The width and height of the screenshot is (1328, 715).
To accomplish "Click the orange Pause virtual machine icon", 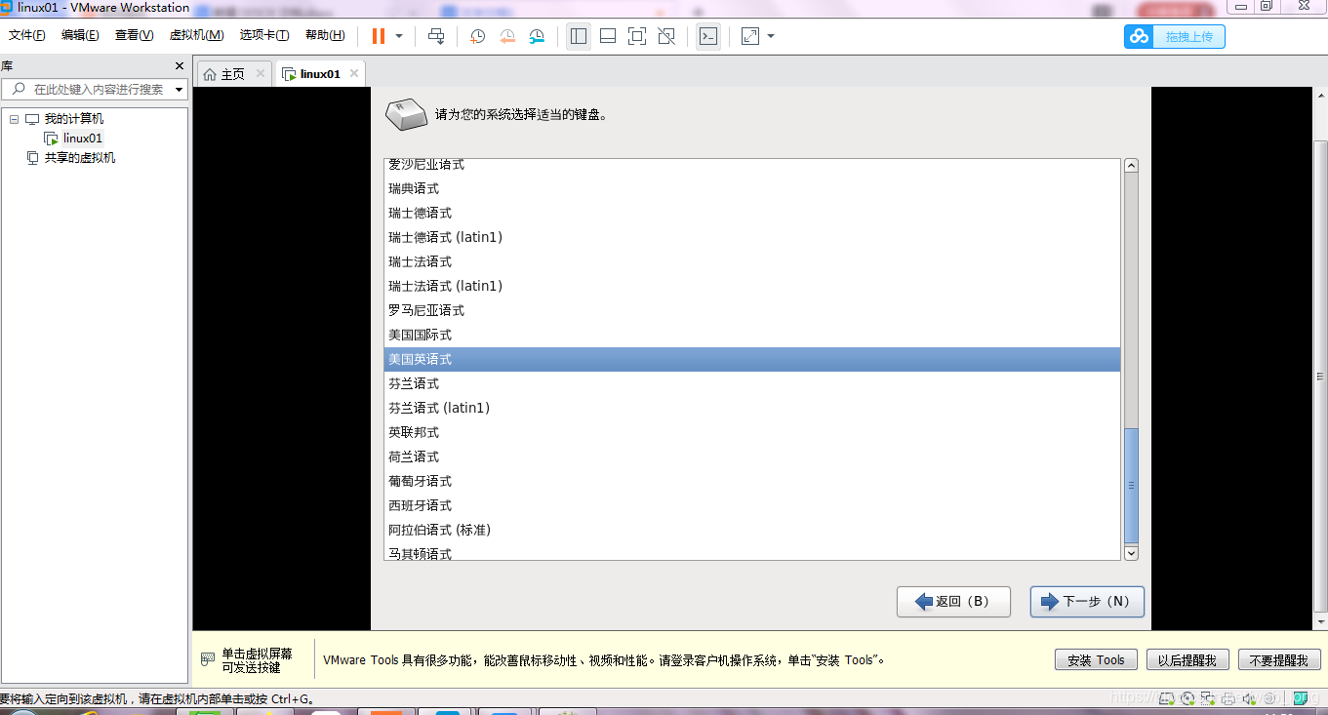I will coord(379,36).
